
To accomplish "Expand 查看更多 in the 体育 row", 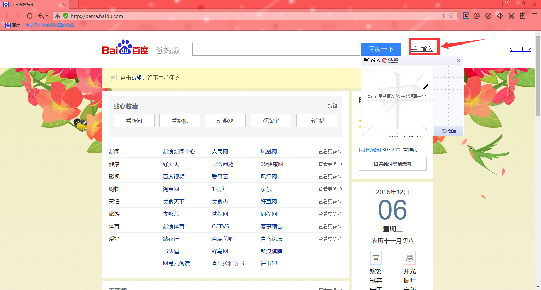I will 330,227.
